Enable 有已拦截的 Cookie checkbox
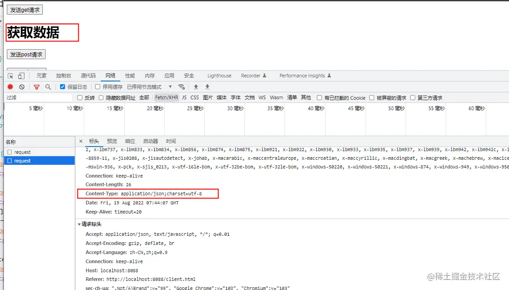The image size is (509, 290). click(x=320, y=98)
